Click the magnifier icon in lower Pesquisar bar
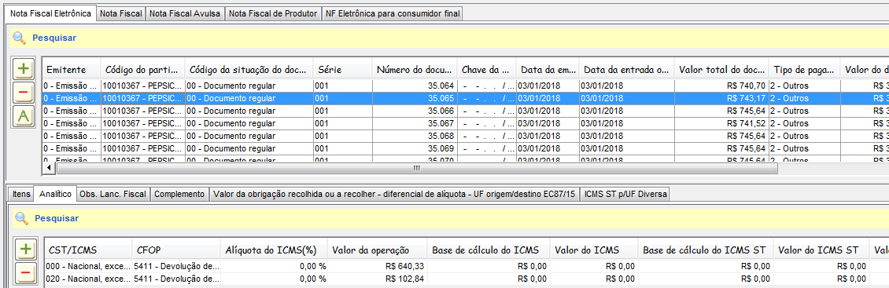Image resolution: width=889 pixels, height=288 pixels. click(x=21, y=218)
